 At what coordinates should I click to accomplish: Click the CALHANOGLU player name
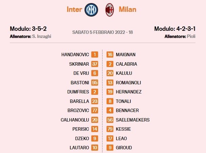[x=75, y=120]
